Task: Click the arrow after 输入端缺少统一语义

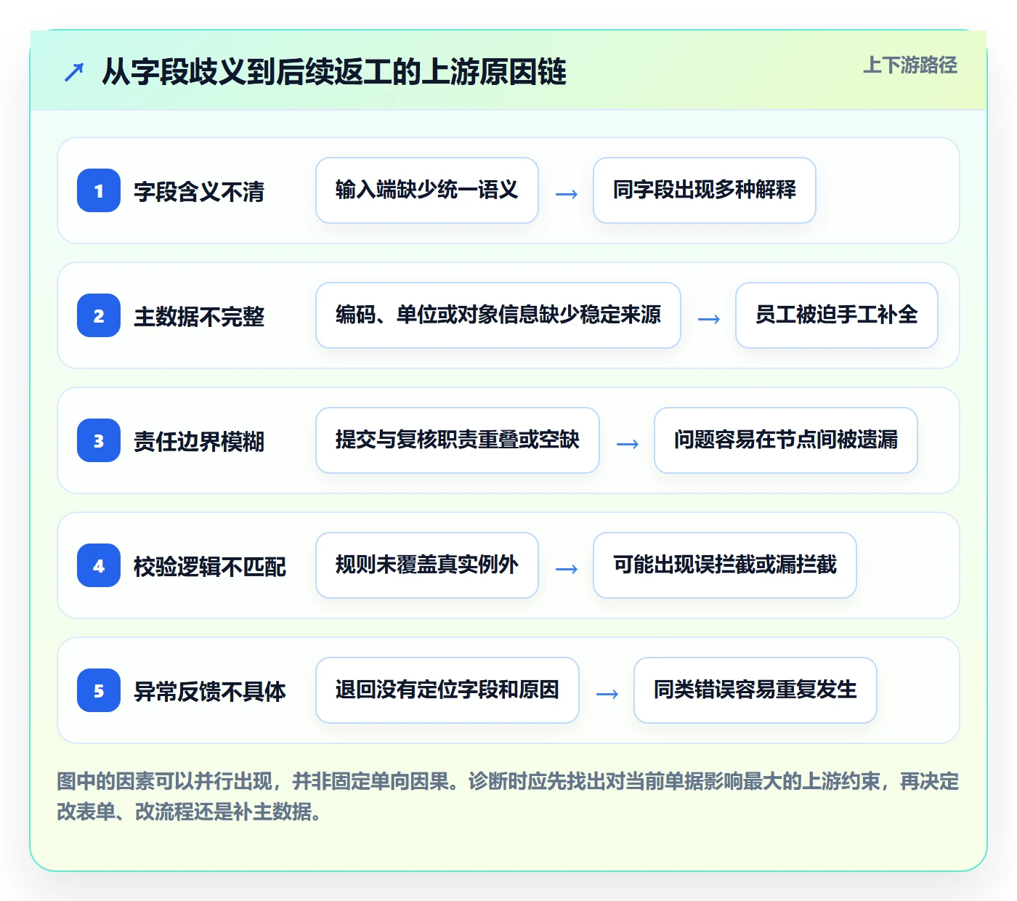Action: (x=567, y=194)
